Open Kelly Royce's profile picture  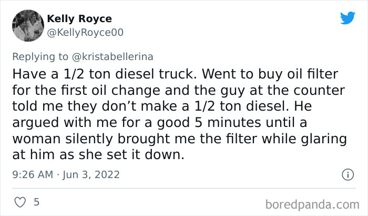click(x=27, y=25)
